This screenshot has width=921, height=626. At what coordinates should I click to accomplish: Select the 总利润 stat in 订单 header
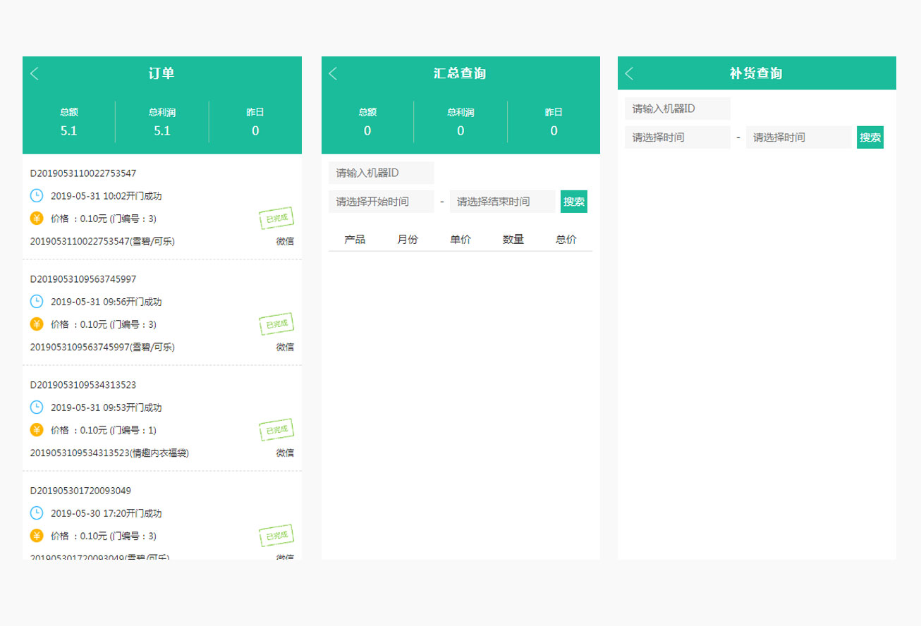(162, 122)
